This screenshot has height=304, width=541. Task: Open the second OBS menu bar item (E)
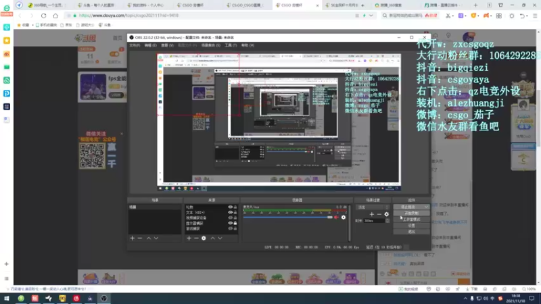click(150, 45)
